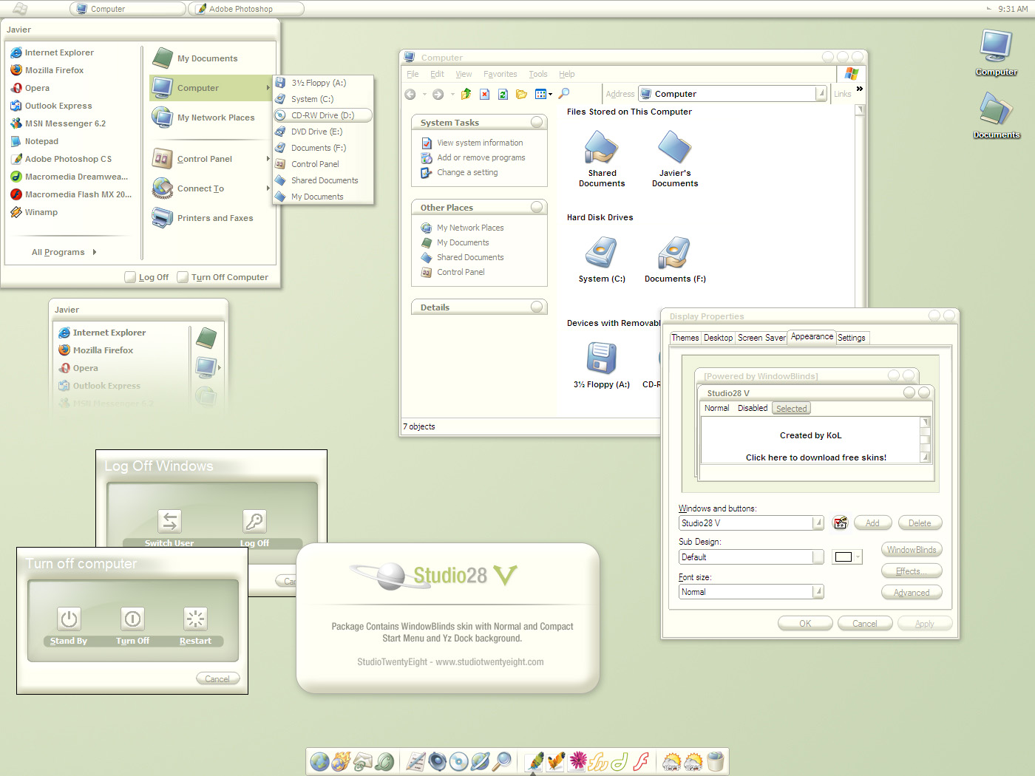Image resolution: width=1035 pixels, height=776 pixels.
Task: Go up one folder level in the toolbar
Action: [x=466, y=94]
